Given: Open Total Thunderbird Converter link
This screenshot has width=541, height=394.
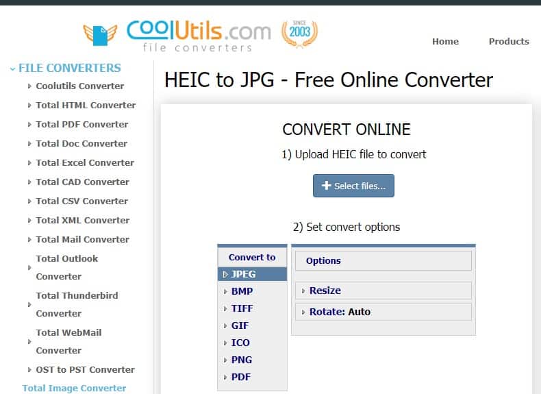Looking at the screenshot, I should click(x=77, y=304).
